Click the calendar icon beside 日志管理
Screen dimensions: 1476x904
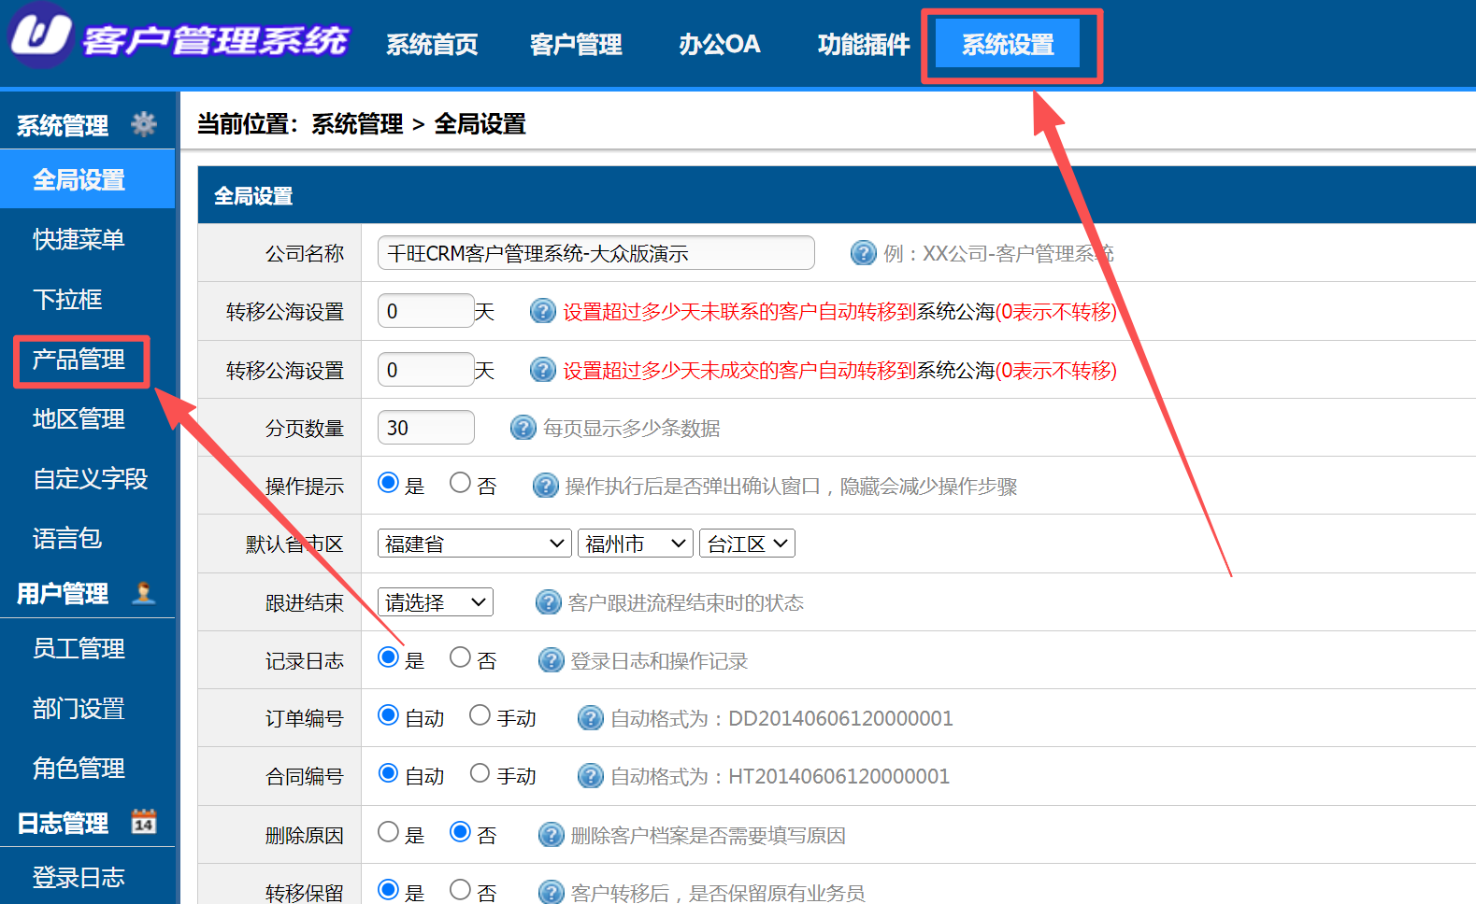click(x=143, y=822)
